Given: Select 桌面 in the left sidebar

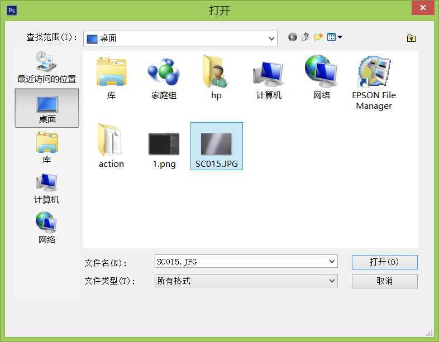Looking at the screenshot, I should tap(47, 108).
